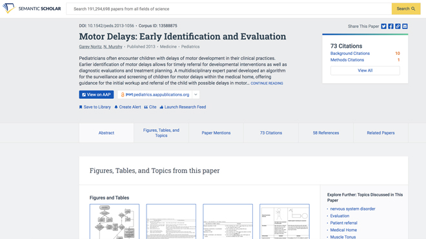426x239 pixels.
Task: Switch to Paper Mentions tab
Action: pyautogui.click(x=216, y=132)
